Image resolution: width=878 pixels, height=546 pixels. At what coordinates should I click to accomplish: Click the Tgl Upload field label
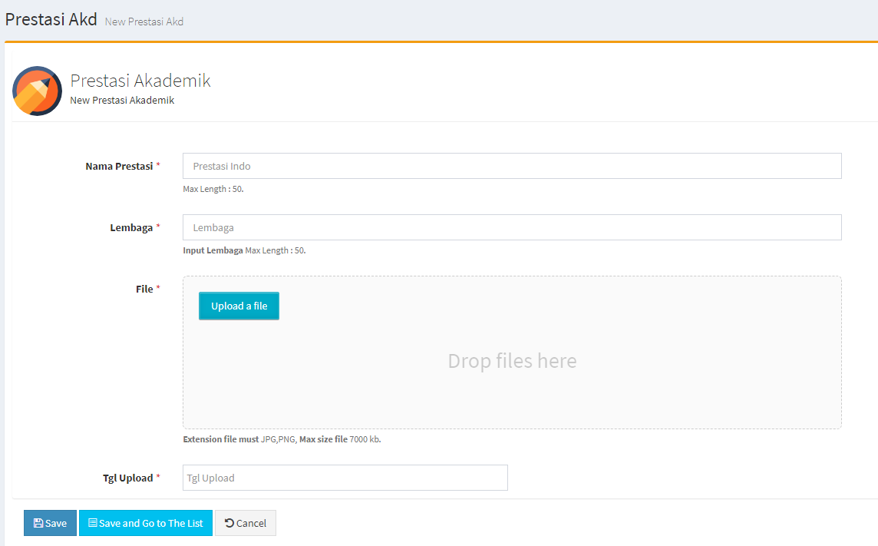click(x=127, y=478)
